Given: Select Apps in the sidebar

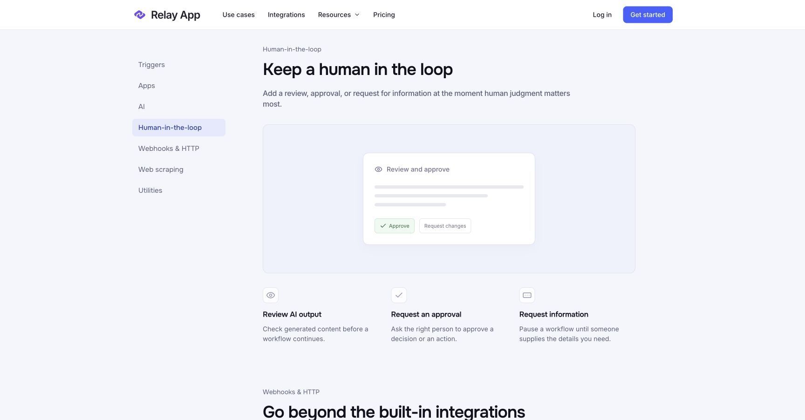Looking at the screenshot, I should pos(179,86).
